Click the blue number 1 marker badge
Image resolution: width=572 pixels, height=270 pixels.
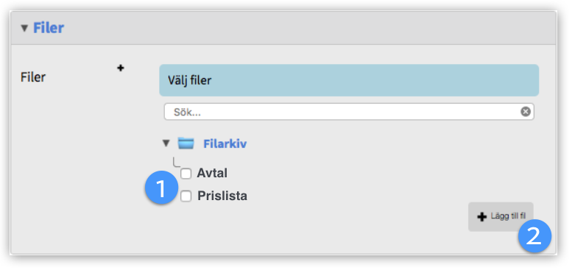tap(161, 188)
